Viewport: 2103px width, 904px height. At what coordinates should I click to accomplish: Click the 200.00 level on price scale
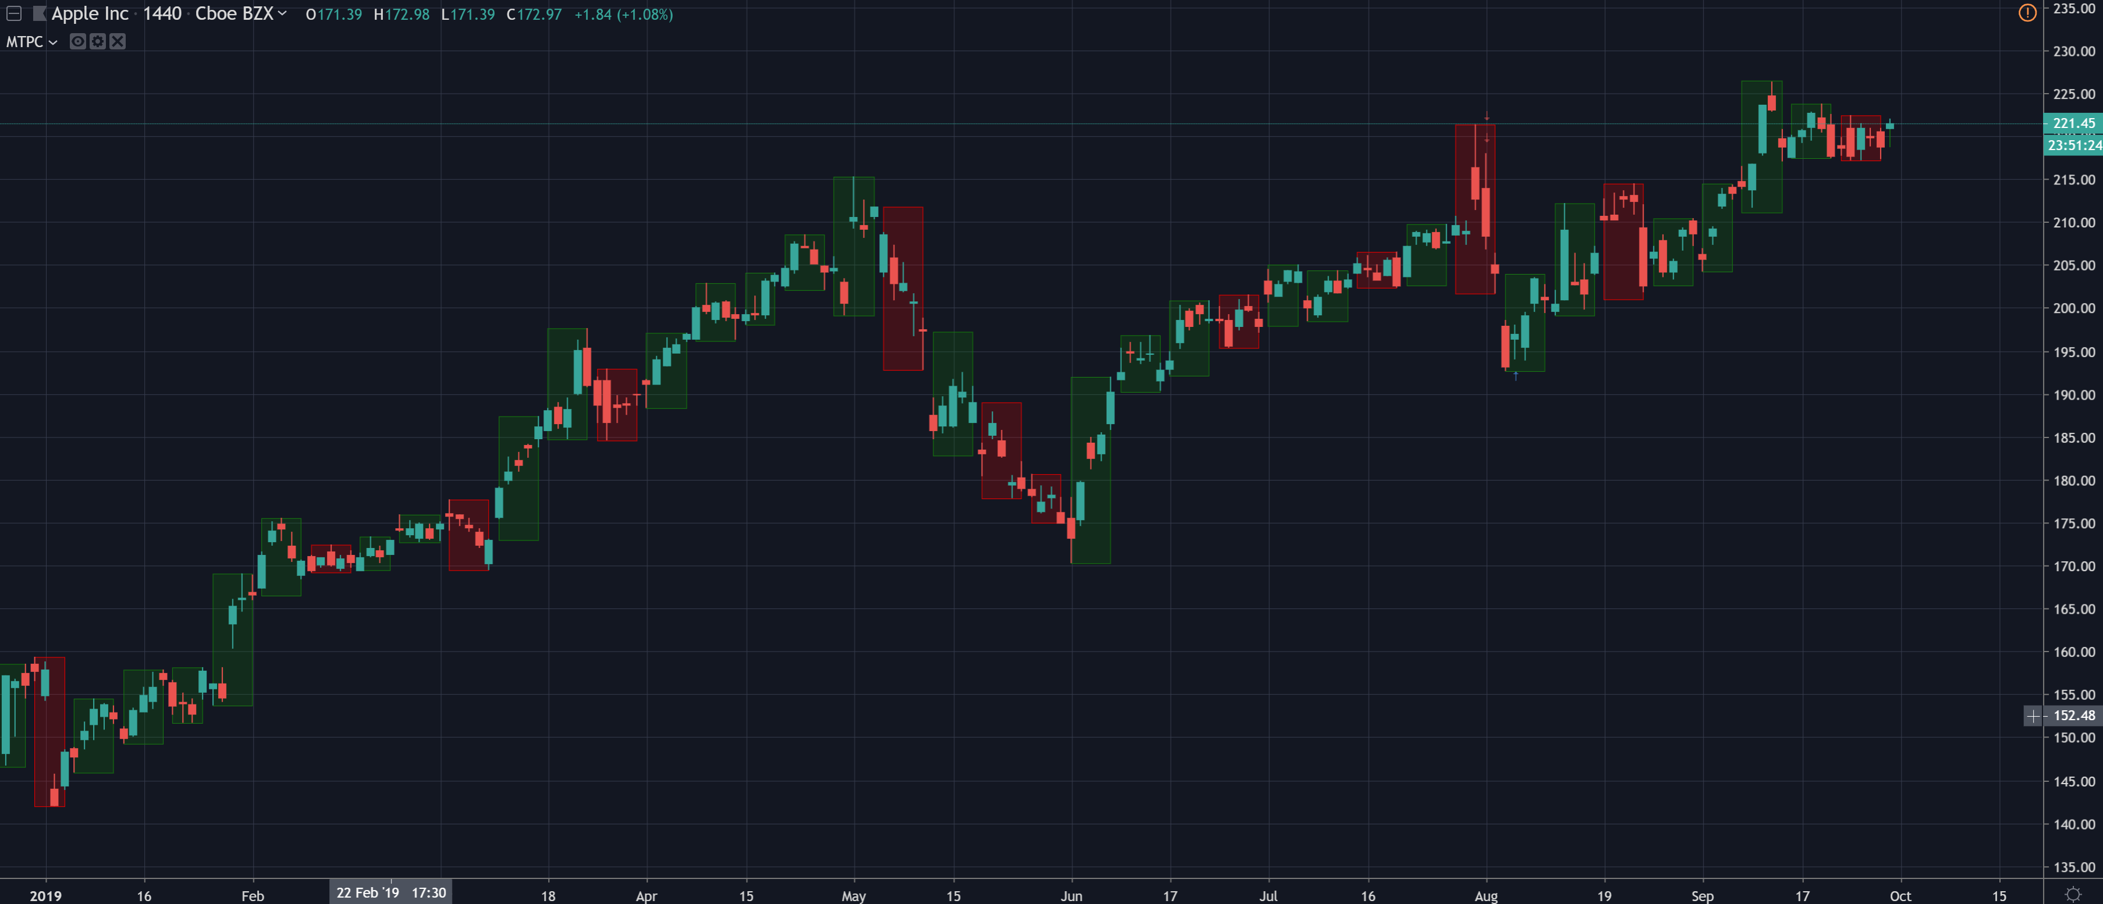point(2073,308)
